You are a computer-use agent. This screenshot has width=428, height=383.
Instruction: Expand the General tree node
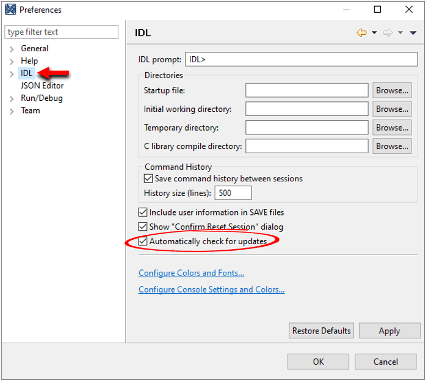point(12,49)
